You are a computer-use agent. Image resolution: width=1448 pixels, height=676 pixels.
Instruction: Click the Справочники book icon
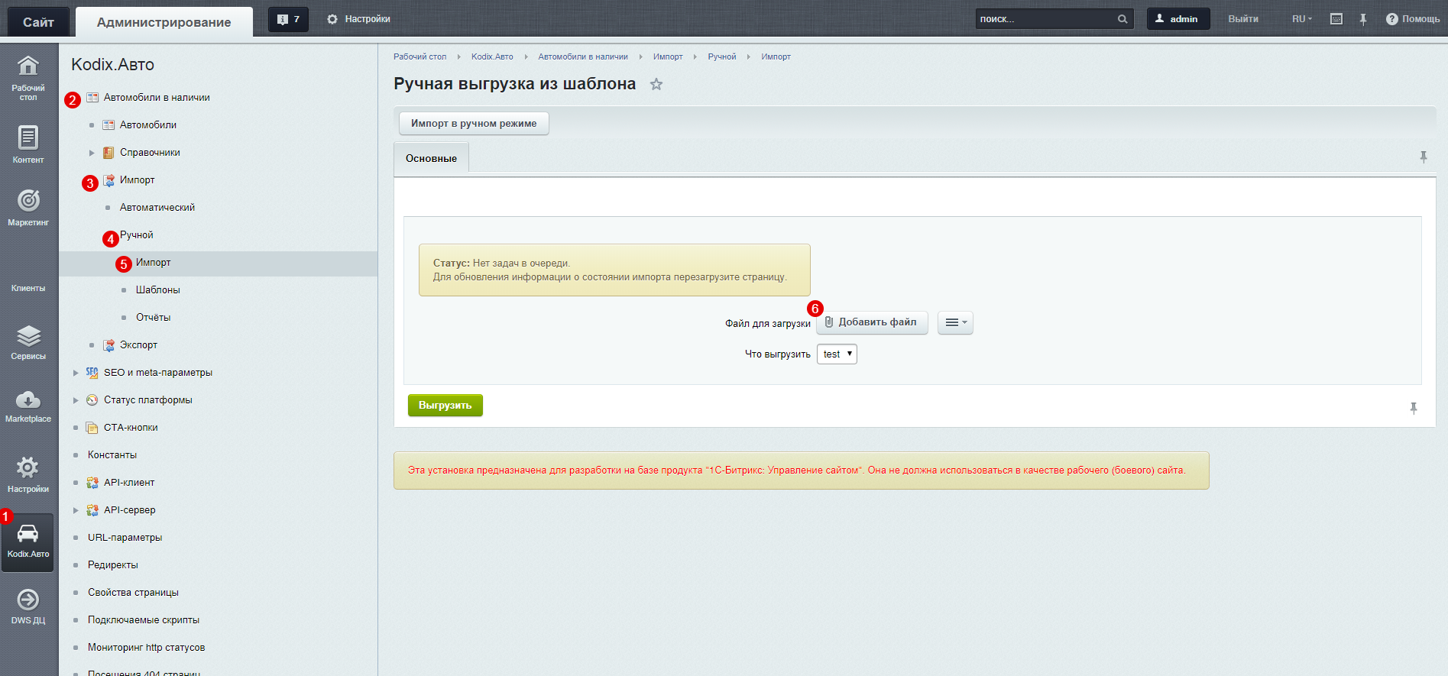(x=109, y=153)
